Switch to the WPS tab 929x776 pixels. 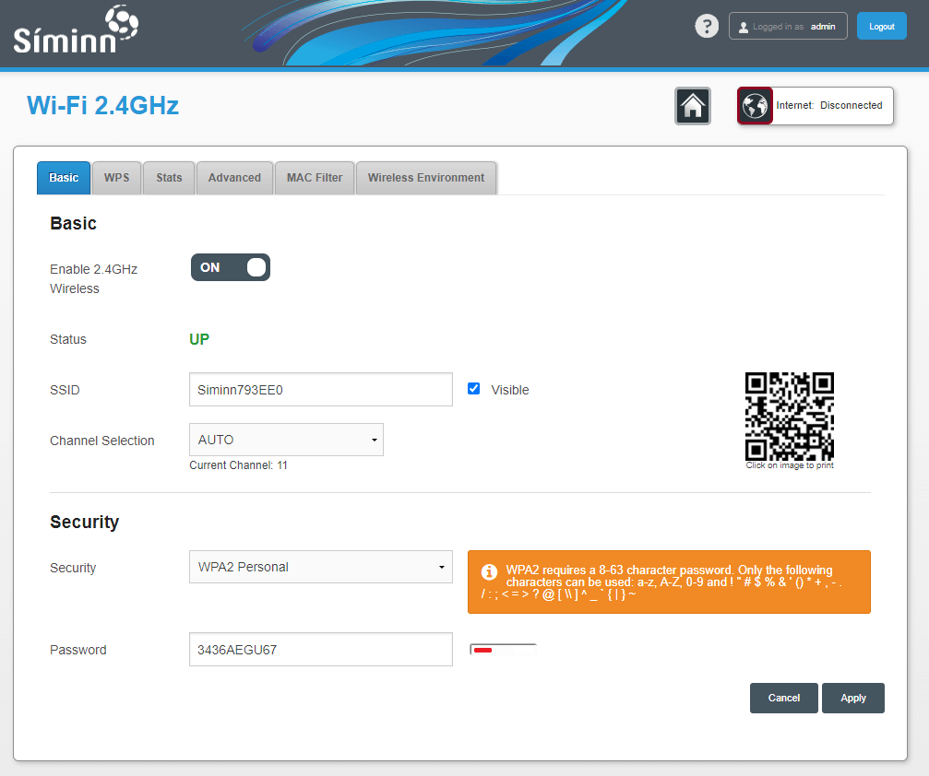pyautogui.click(x=116, y=178)
